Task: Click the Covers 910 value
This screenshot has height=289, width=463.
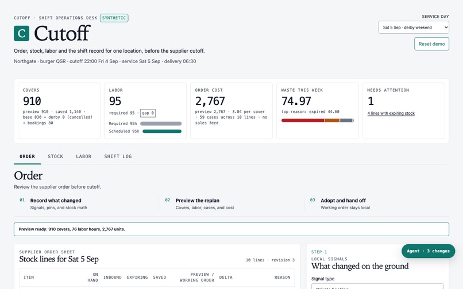Action: coord(32,101)
